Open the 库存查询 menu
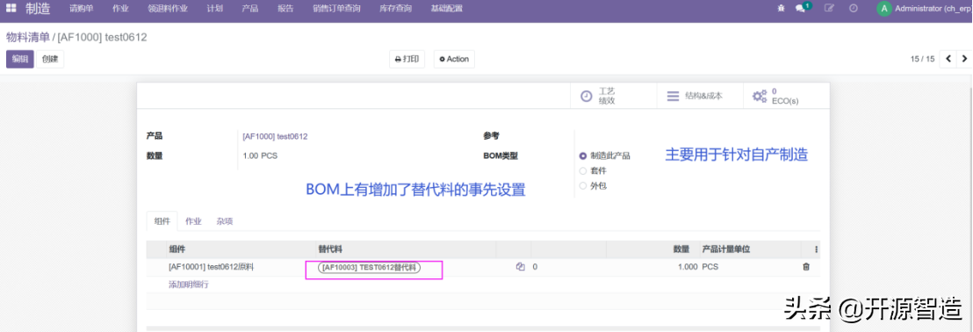 point(395,9)
